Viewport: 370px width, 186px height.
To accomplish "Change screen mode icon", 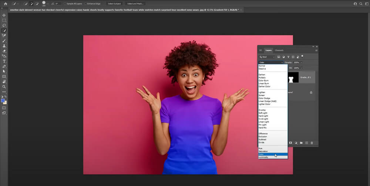I will click(x=4, y=113).
